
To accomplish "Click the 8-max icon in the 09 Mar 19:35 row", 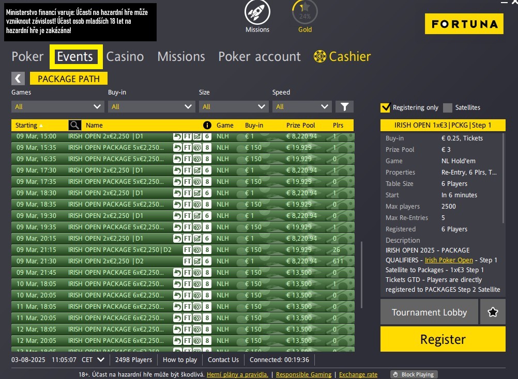I will 207,227.
